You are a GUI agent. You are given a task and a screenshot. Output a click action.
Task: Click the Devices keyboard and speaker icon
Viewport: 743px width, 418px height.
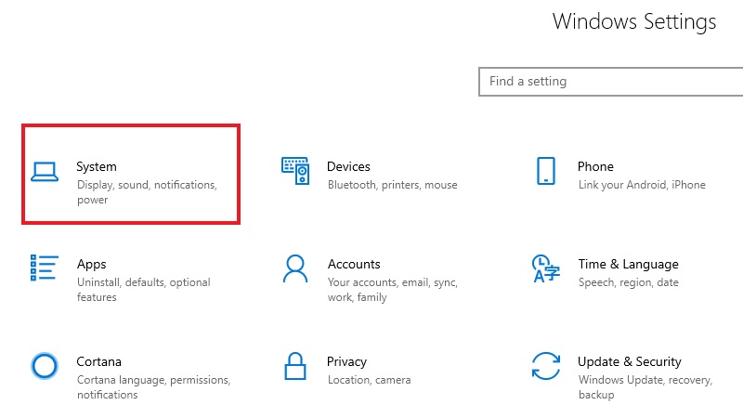click(x=295, y=171)
